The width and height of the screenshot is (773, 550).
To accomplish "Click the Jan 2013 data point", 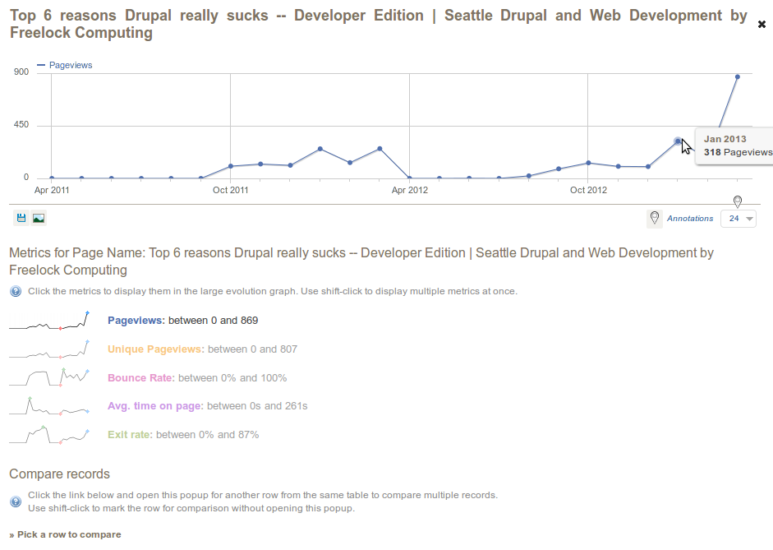I will [678, 141].
